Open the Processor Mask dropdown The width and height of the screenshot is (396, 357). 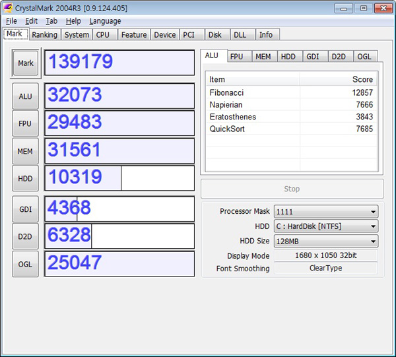pyautogui.click(x=326, y=212)
